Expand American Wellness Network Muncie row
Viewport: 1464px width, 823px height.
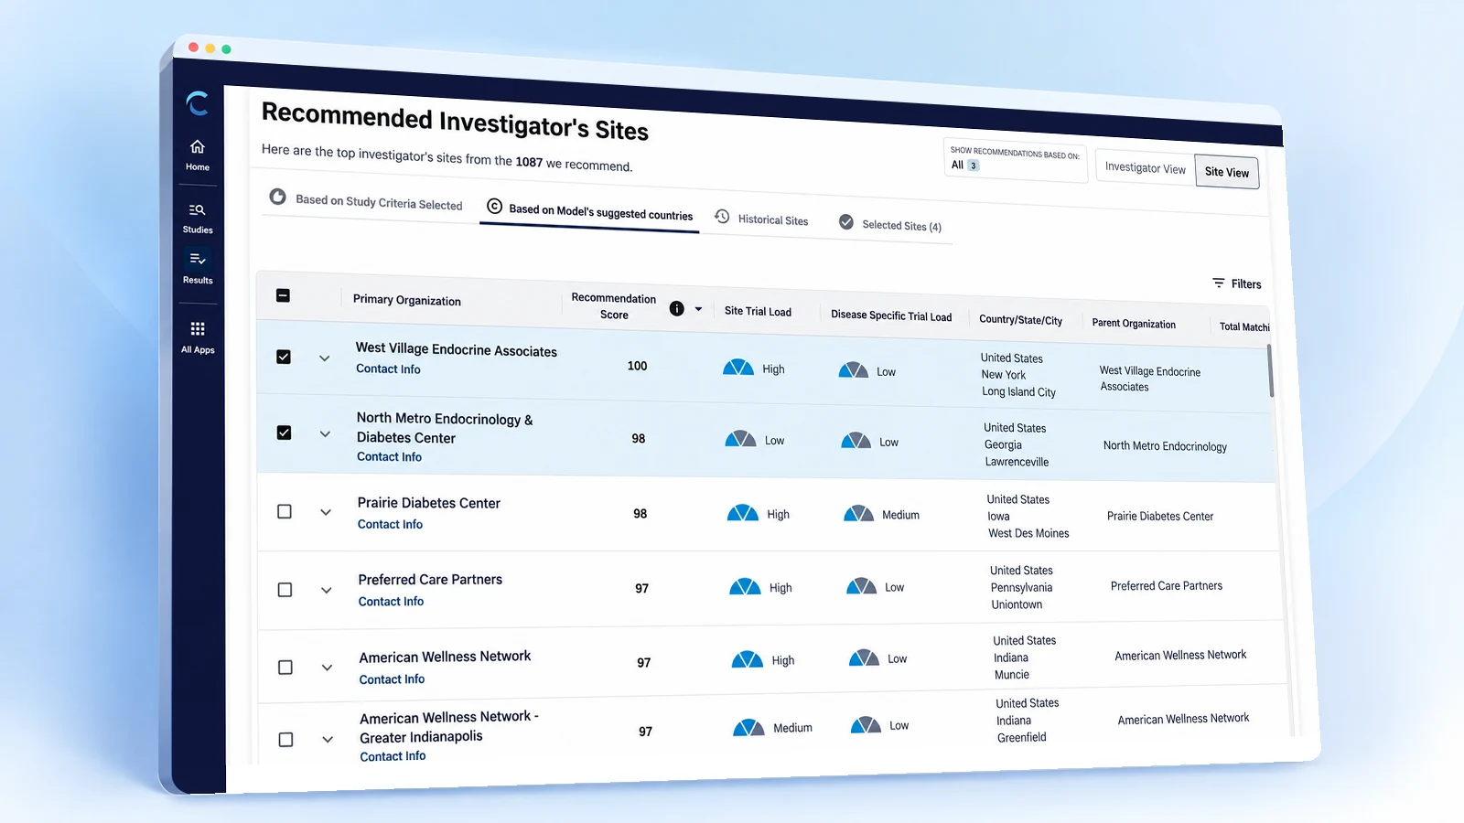[327, 668]
